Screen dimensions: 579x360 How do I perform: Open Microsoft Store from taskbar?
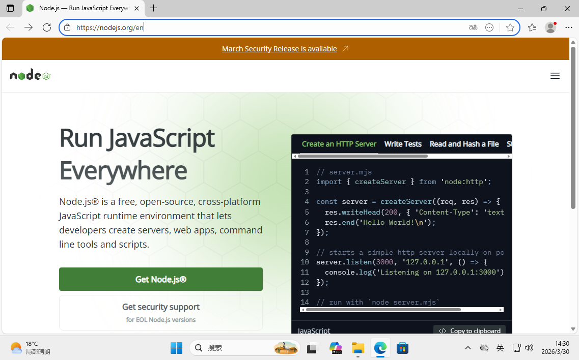[x=402, y=348]
